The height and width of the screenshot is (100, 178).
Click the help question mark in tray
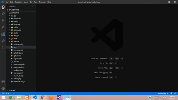[x=150, y=97]
